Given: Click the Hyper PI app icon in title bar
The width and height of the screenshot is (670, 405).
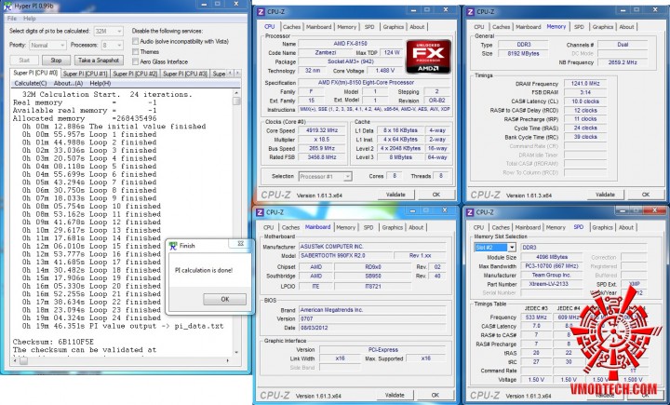Looking at the screenshot, I should (x=7, y=6).
